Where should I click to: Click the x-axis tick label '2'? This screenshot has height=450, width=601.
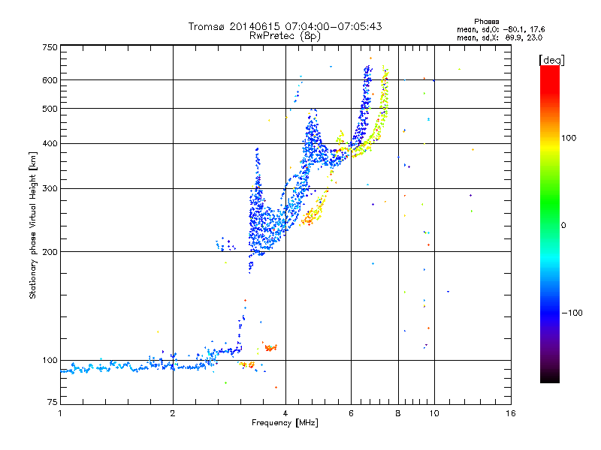click(x=173, y=413)
